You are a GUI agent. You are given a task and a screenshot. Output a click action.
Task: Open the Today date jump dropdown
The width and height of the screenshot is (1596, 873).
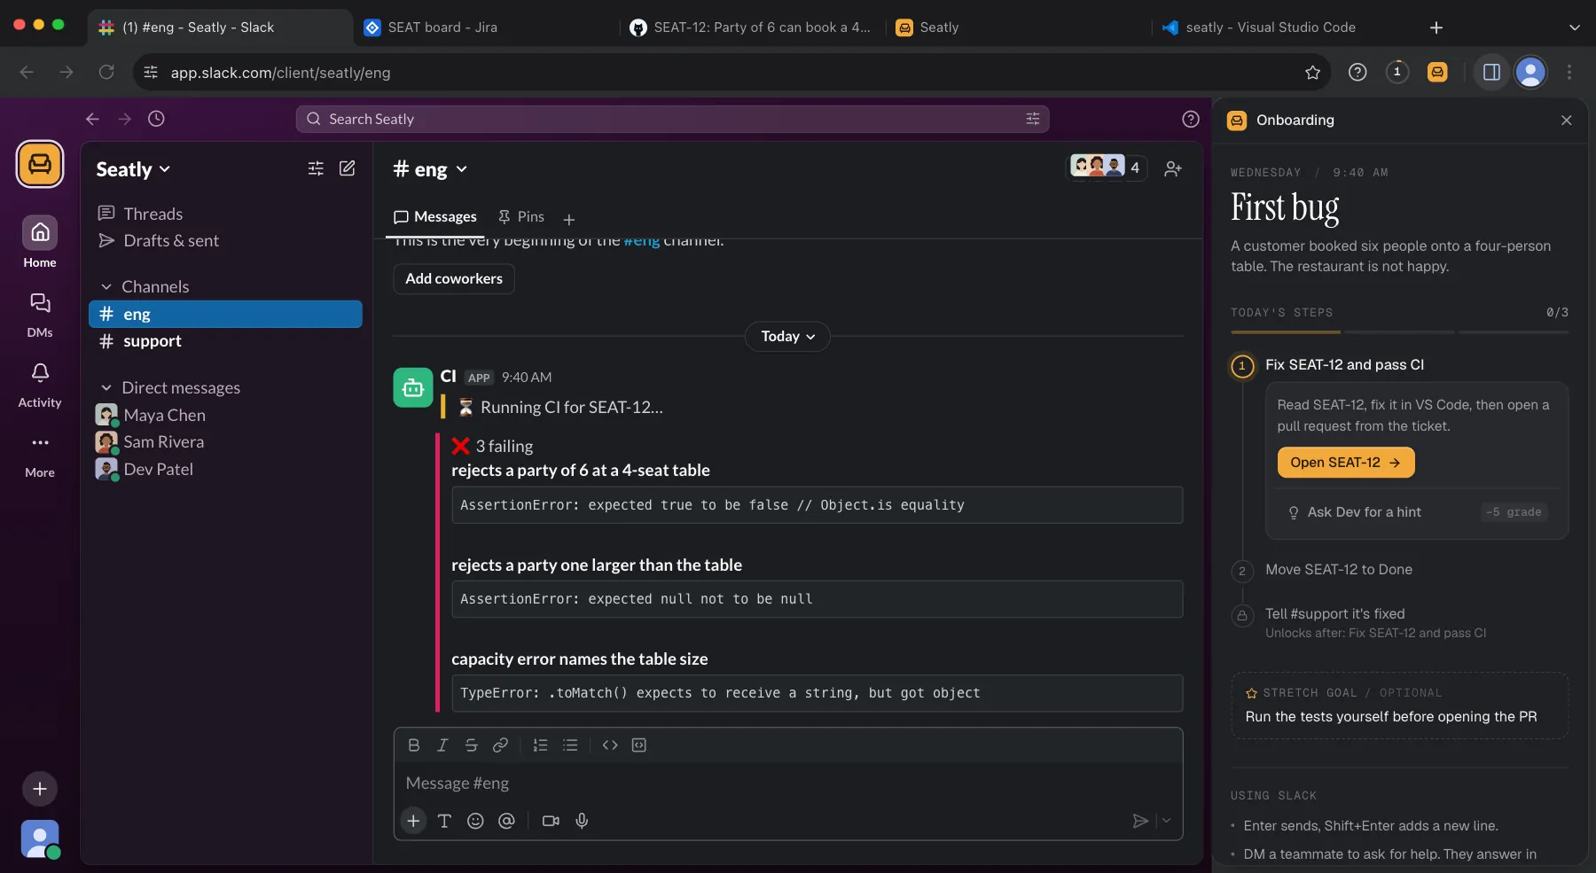(x=787, y=337)
